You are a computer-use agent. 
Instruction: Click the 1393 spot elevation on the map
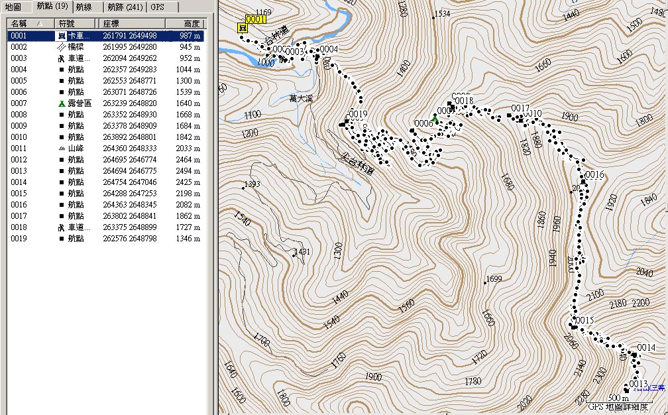click(251, 184)
